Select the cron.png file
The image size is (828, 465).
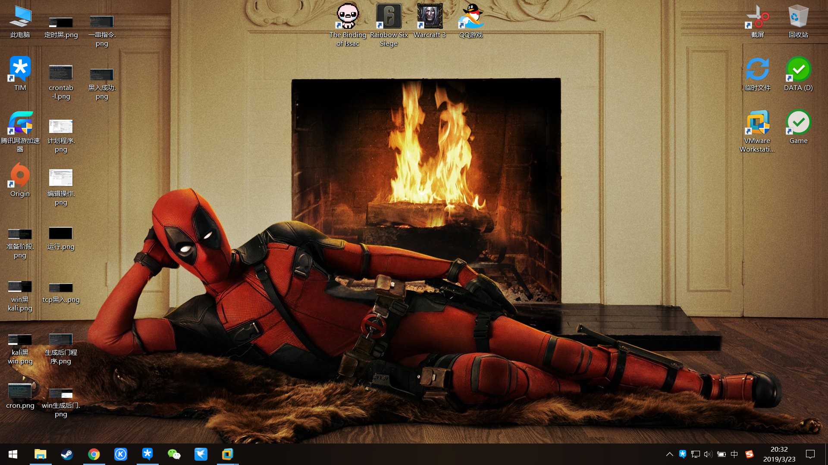(20, 396)
